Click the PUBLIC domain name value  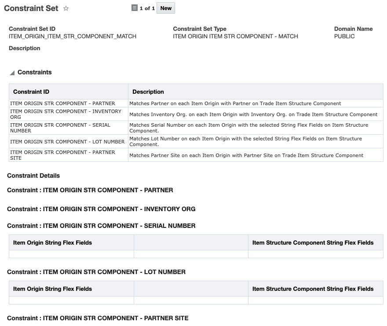tap(344, 37)
